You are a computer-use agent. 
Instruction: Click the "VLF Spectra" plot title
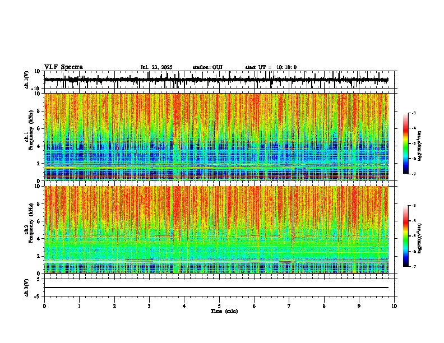63,67
